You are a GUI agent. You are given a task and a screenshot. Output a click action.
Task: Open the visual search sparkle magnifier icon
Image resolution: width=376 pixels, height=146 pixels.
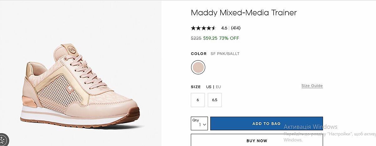tap(3, 140)
